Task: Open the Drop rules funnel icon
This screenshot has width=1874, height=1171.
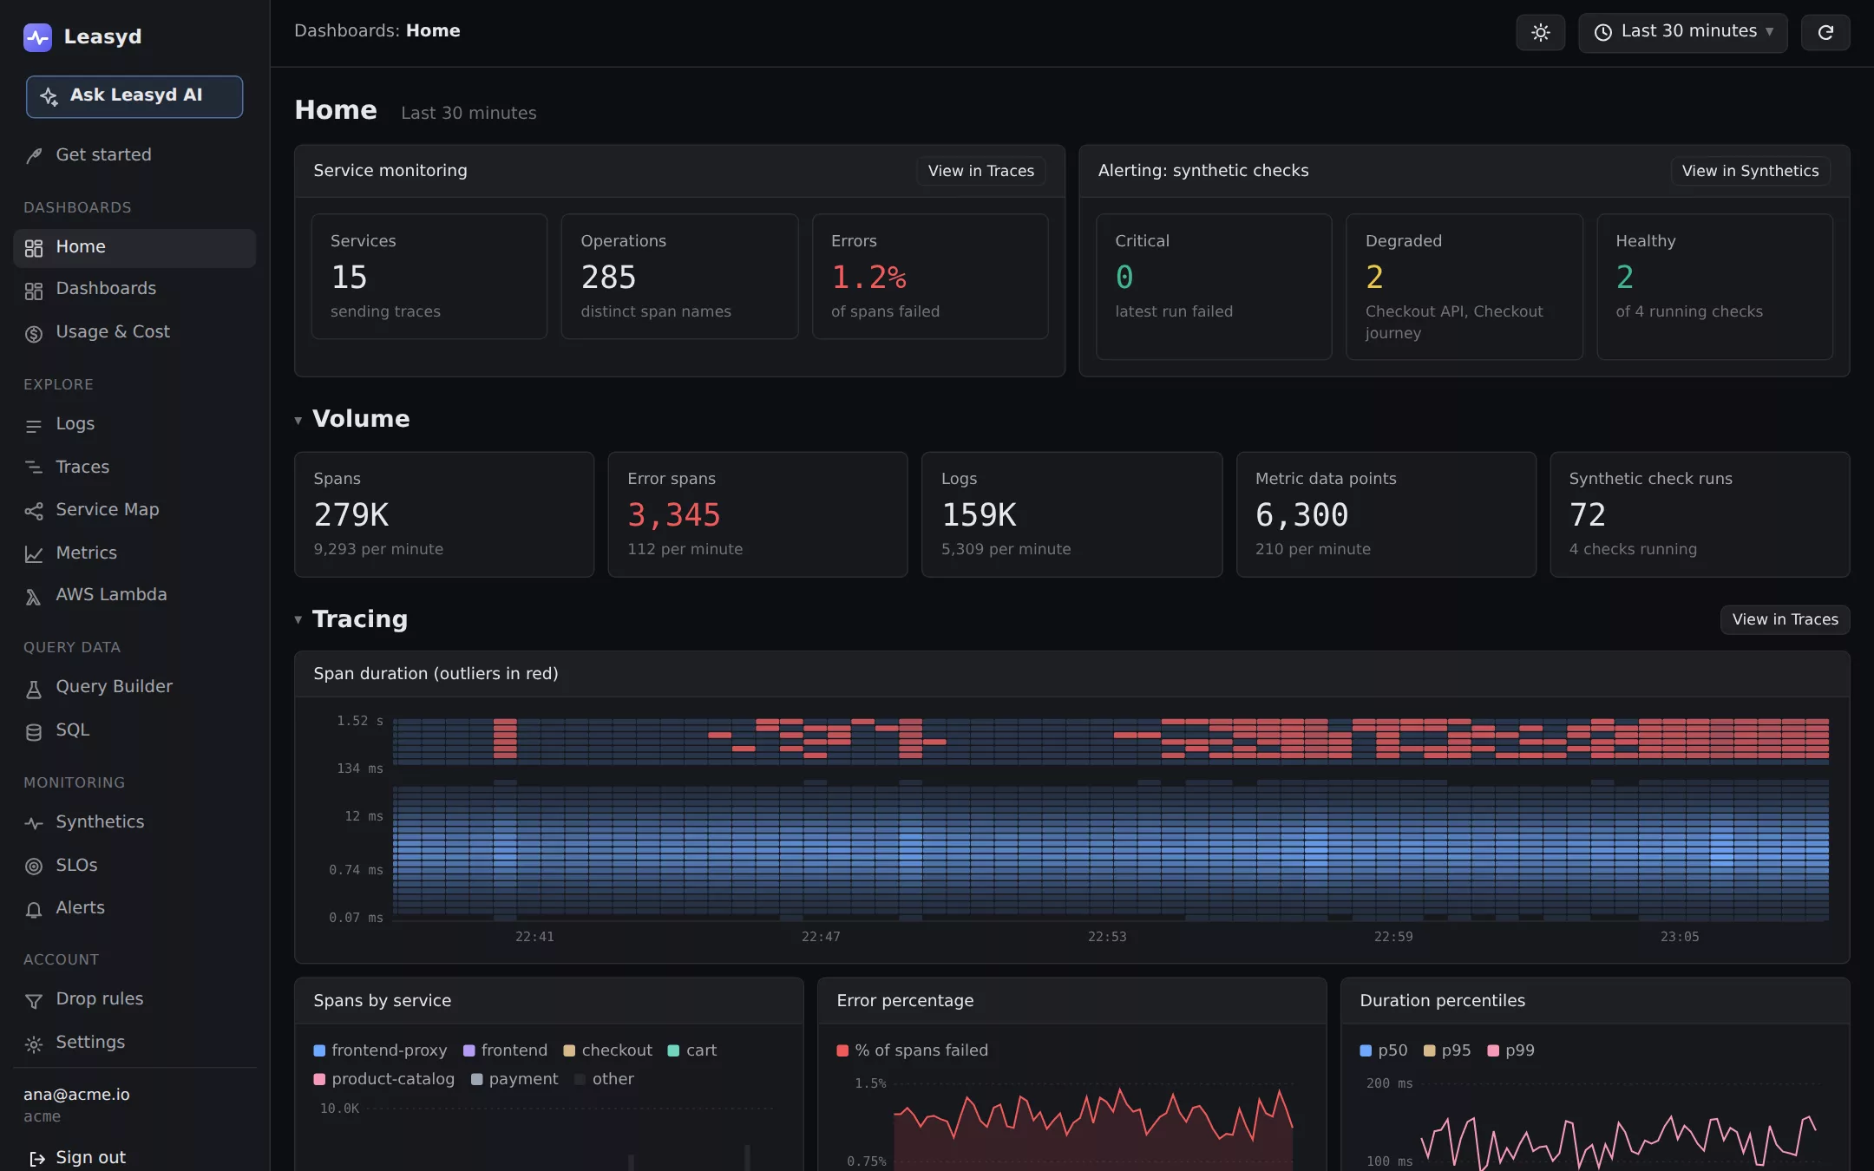Action: 34,1001
